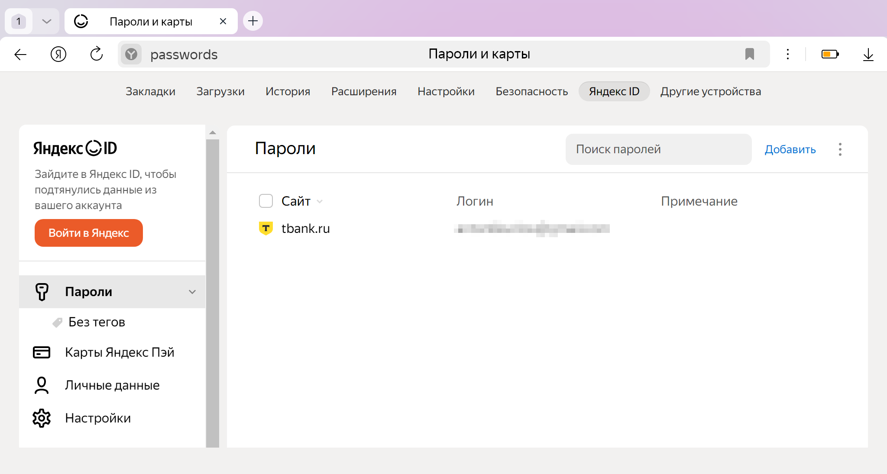The height and width of the screenshot is (474, 887).
Task: Open the Закладки tab
Action: pyautogui.click(x=150, y=91)
